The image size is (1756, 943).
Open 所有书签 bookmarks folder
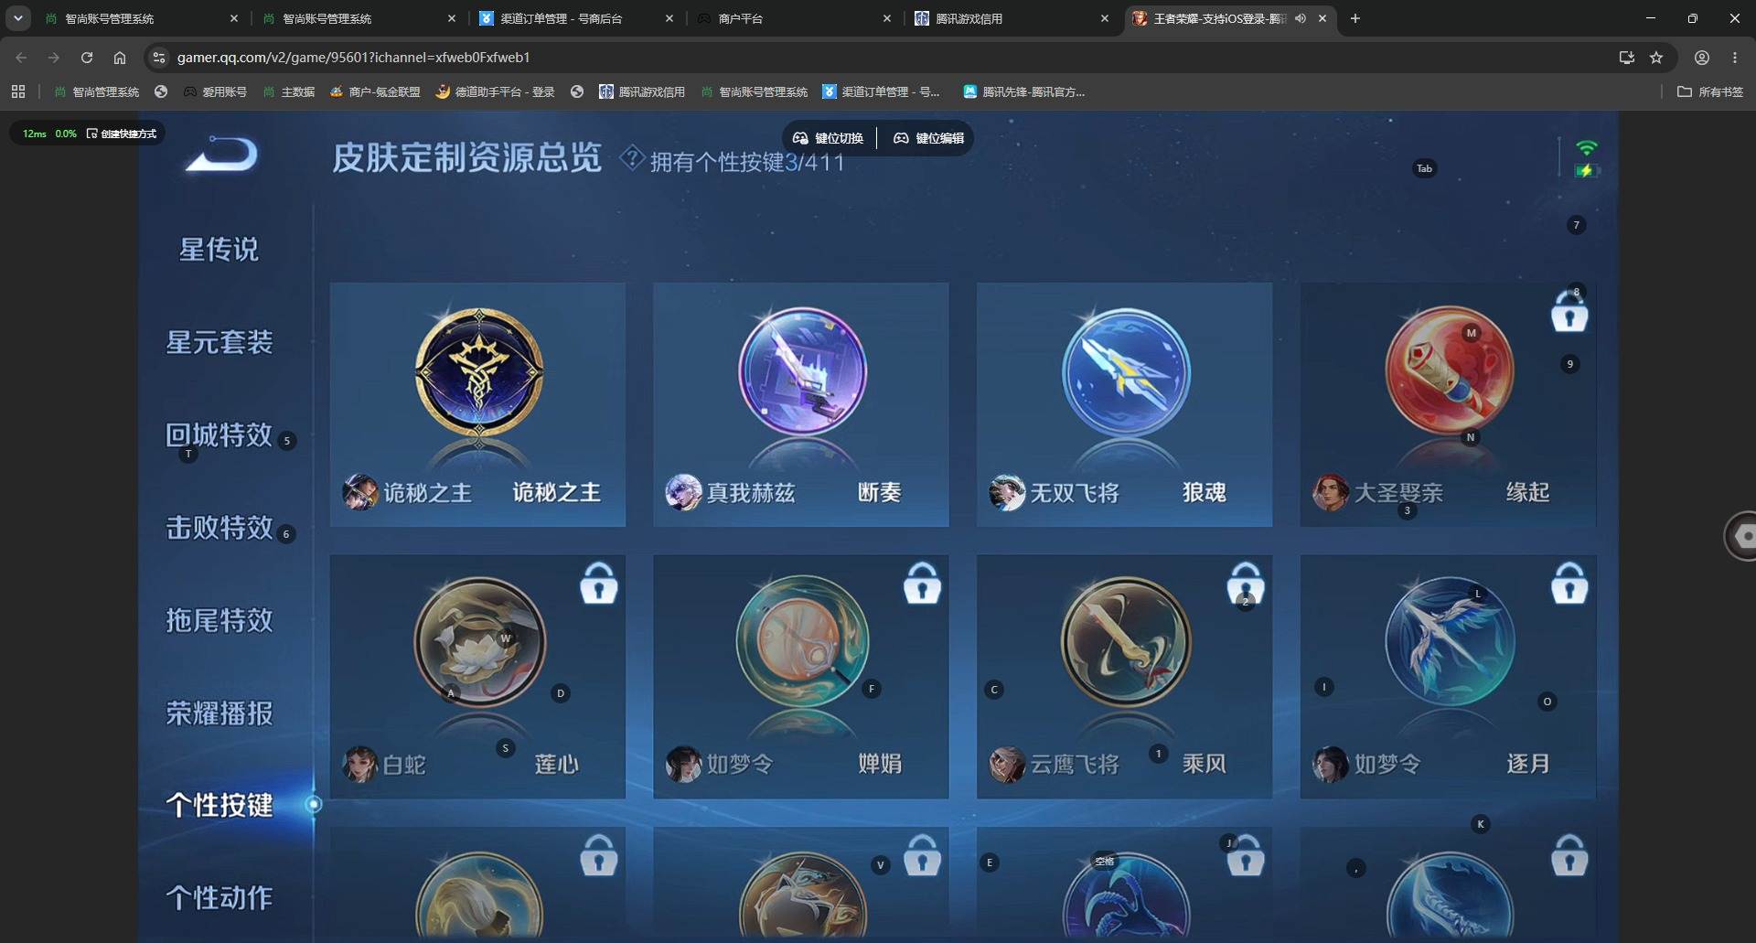1710,91
